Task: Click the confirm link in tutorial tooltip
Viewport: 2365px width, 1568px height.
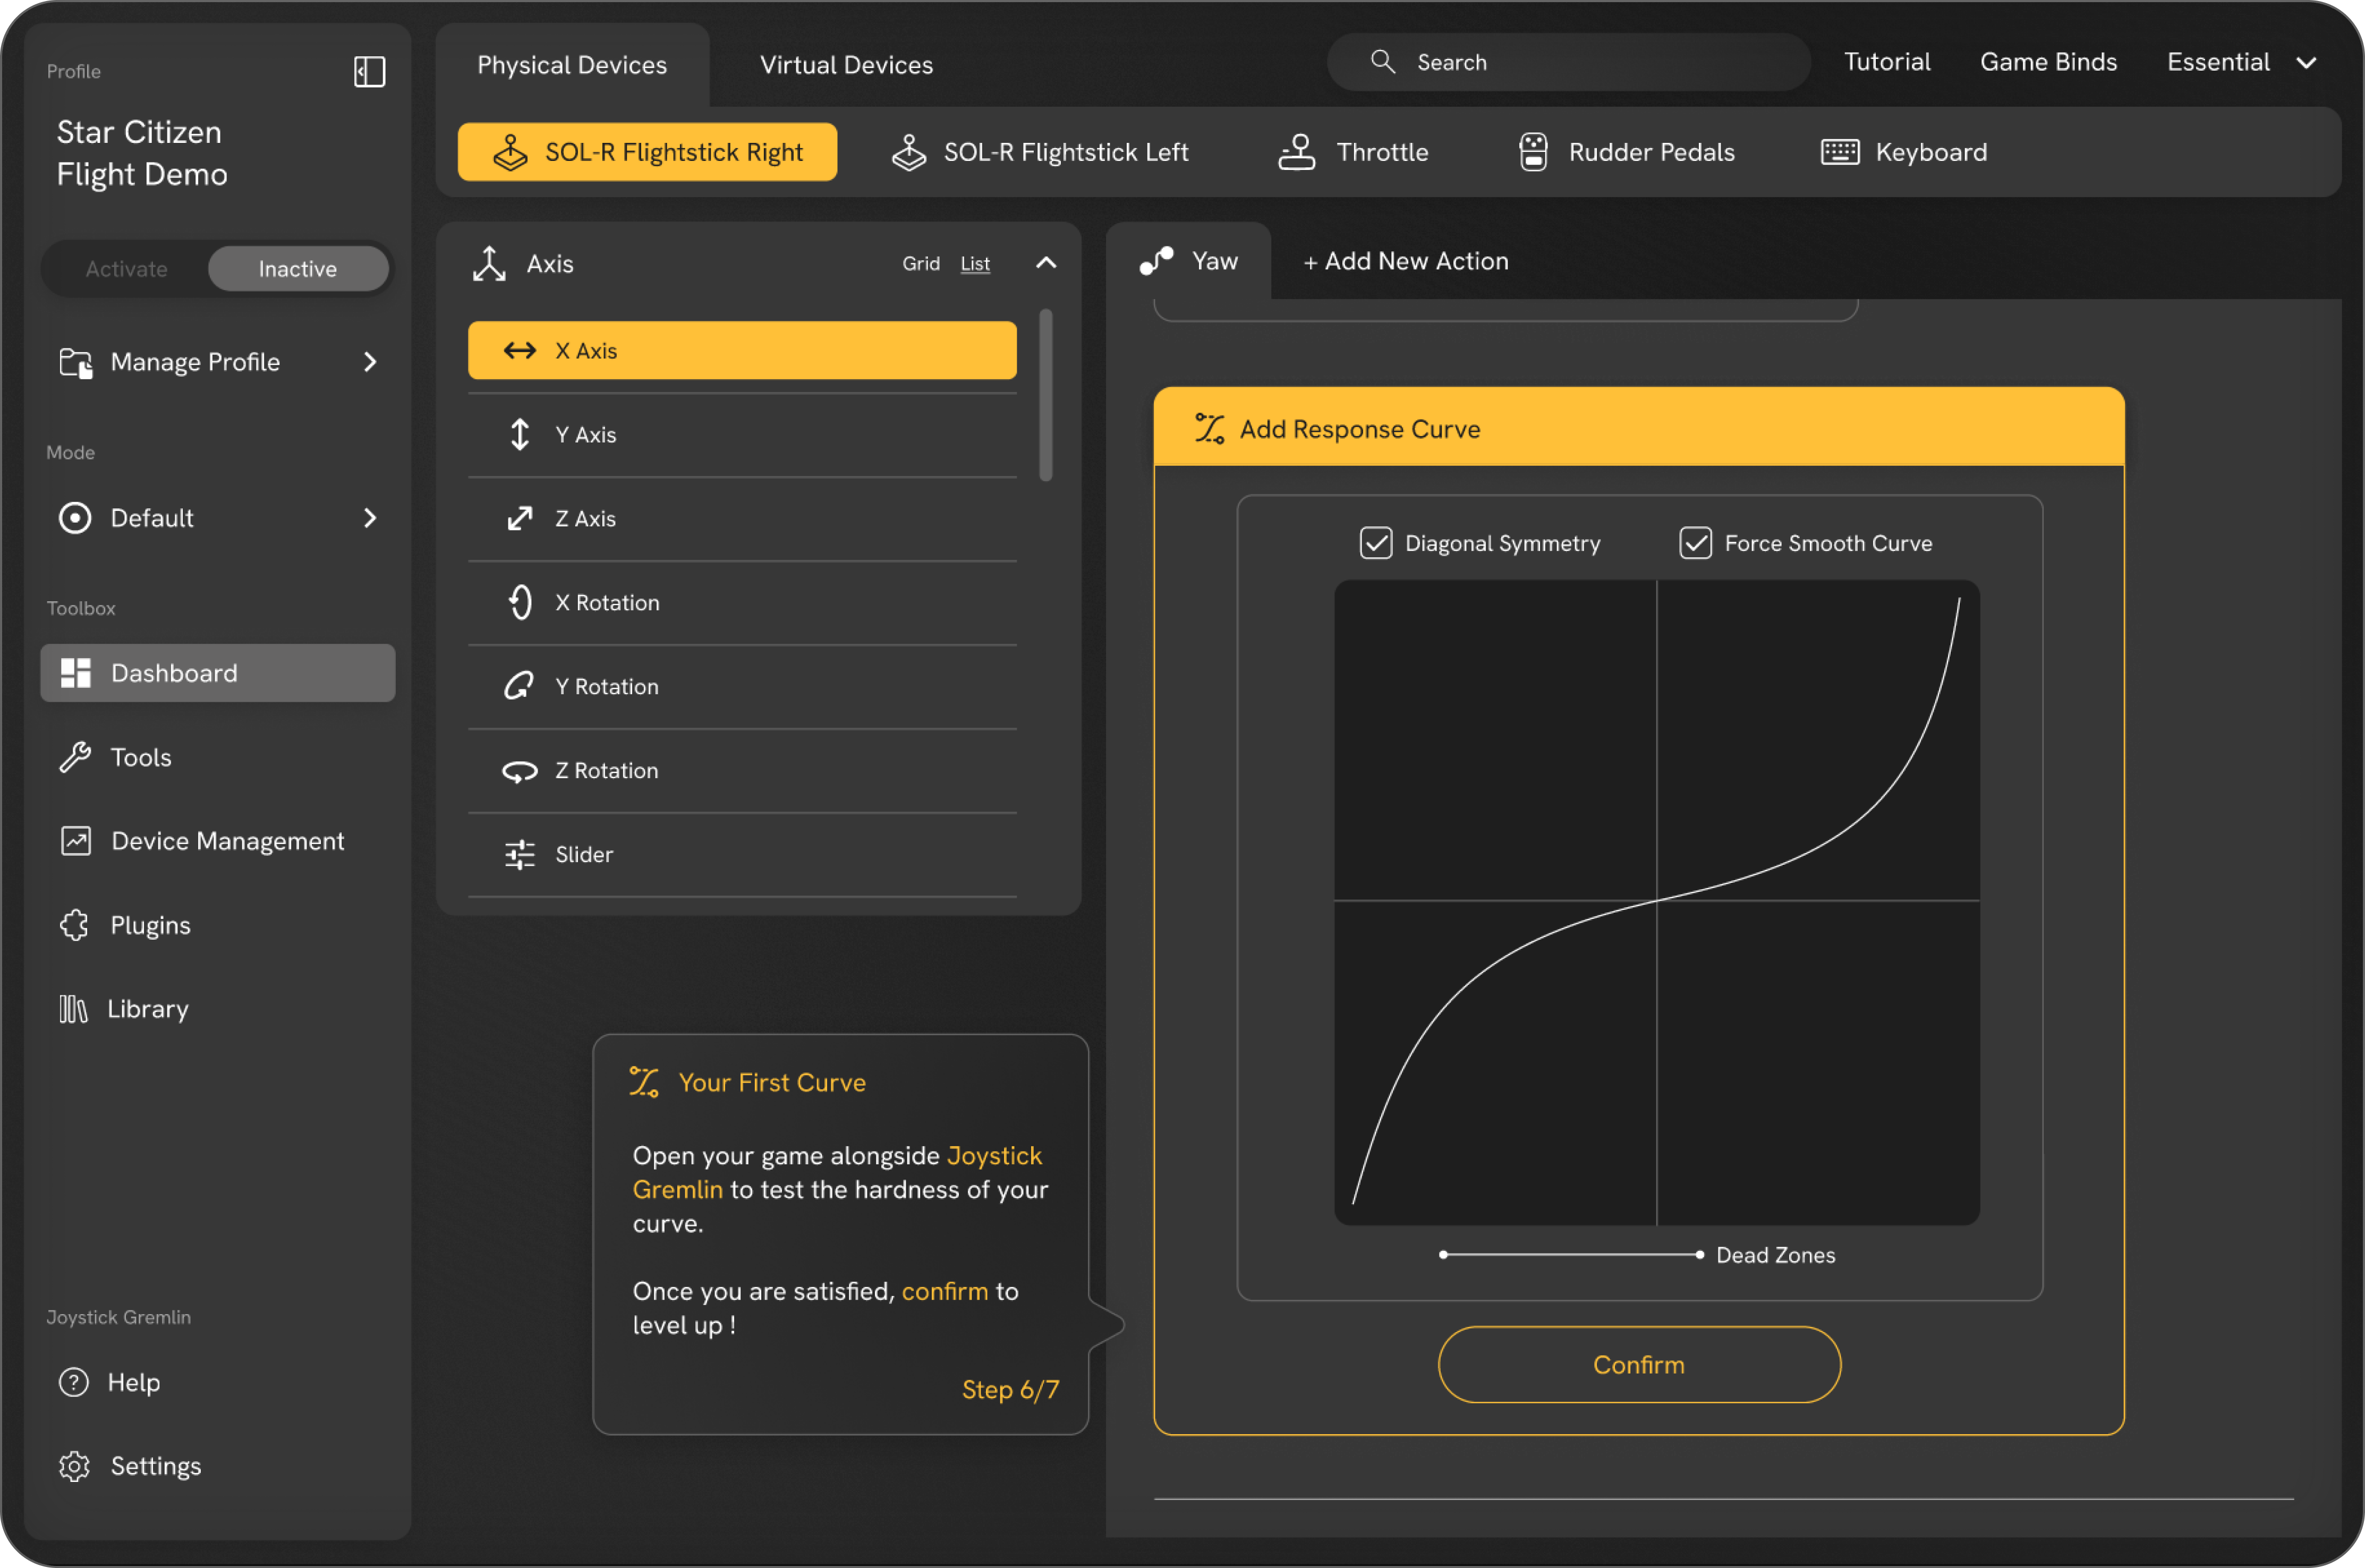Action: (945, 1291)
